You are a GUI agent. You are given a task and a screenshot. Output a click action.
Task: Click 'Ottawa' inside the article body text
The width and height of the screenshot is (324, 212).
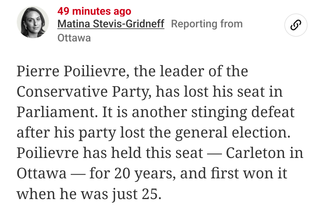(41, 173)
